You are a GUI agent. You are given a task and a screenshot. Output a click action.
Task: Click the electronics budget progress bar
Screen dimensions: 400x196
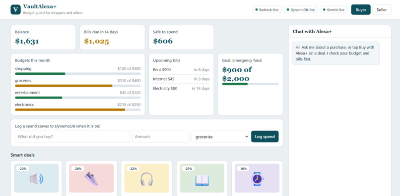coord(77,110)
